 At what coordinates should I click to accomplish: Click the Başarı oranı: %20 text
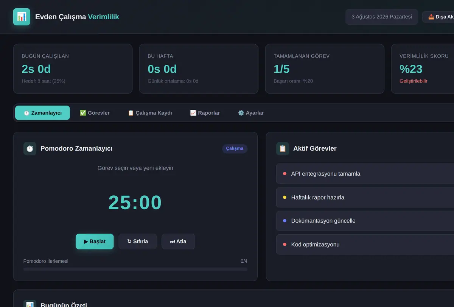click(x=293, y=81)
